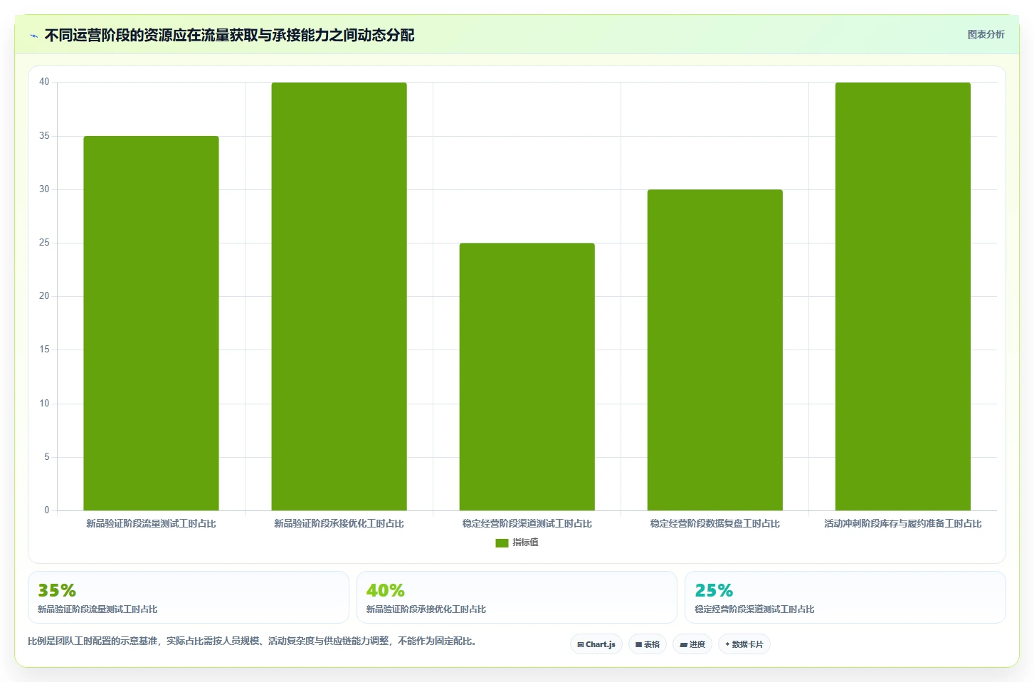Click axis label 新品验证阶段承接优化工时占比 under chart
This screenshot has height=682, width=1034.
pos(339,524)
